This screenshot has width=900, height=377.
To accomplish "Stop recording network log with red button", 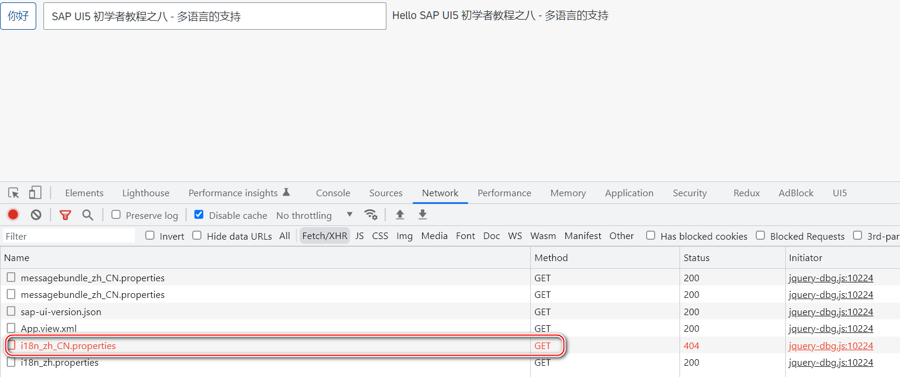I will coord(13,215).
